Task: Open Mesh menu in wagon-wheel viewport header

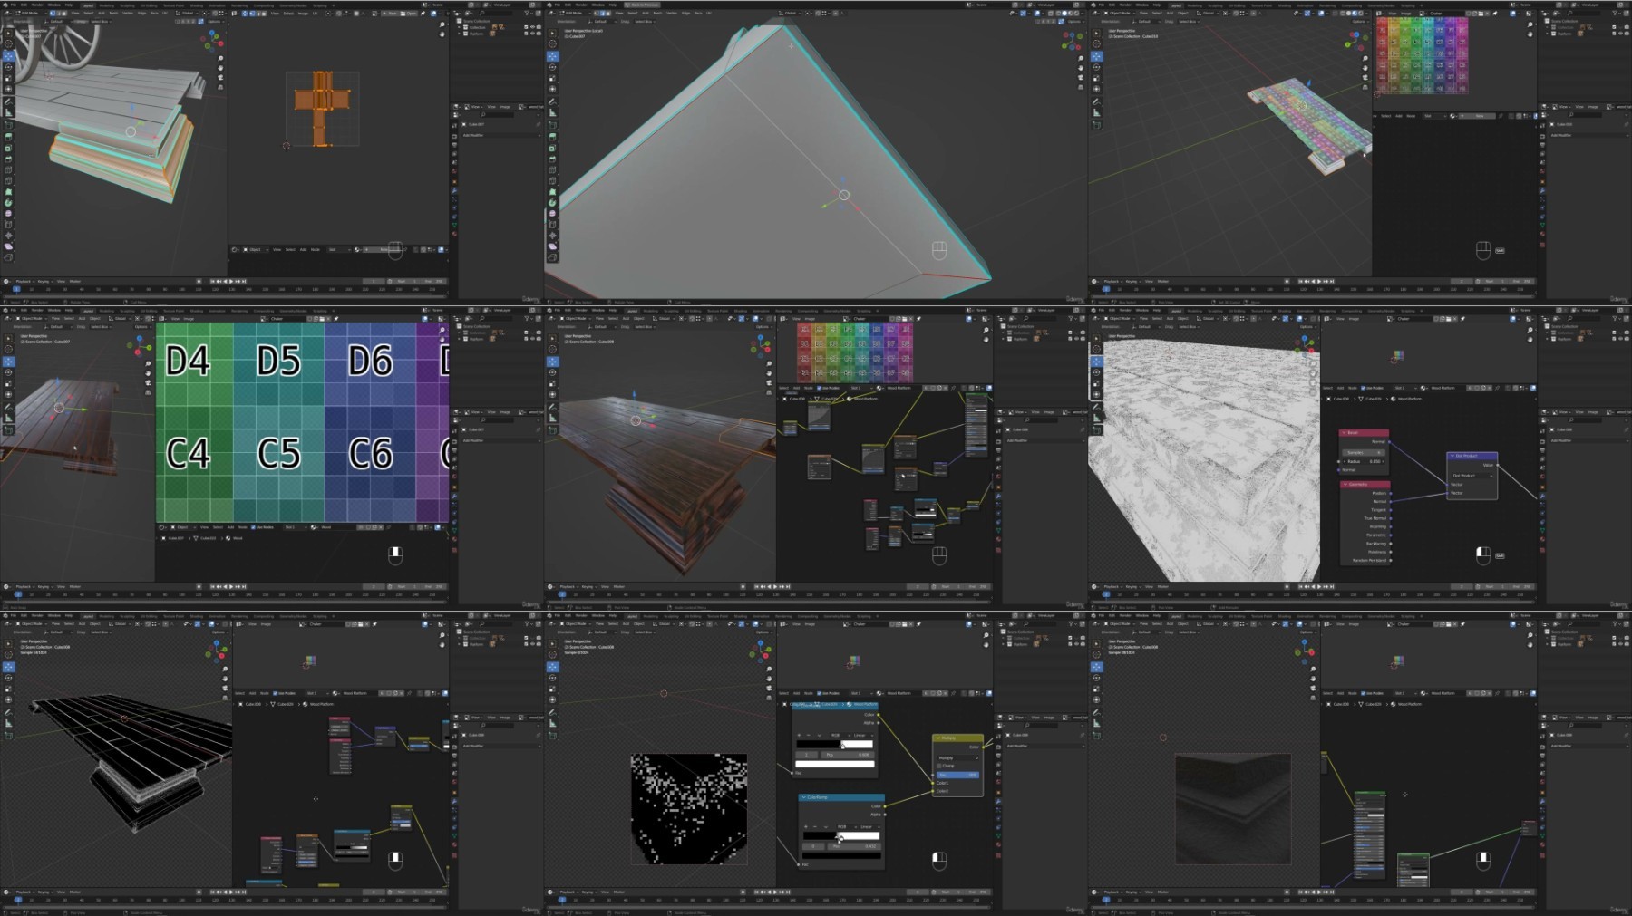Action: tap(113, 13)
